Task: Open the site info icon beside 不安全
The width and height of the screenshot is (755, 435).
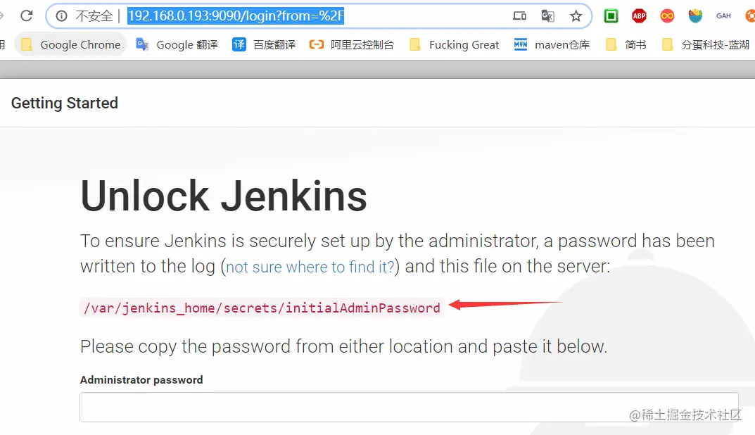Action: (61, 16)
